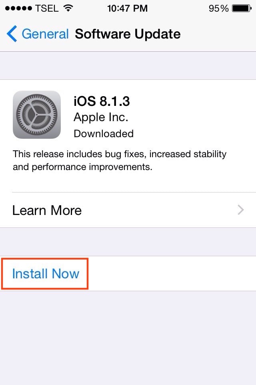
Task: Tap the Apple Inc. developer label
Action: coord(101,118)
